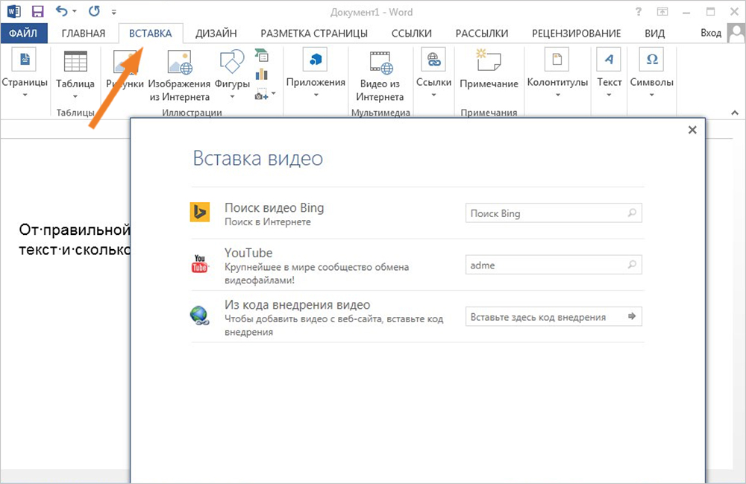746x484 pixels.
Task: Open the РАЗМЕТКА СТРАНИЦЫ tab
Action: [314, 34]
